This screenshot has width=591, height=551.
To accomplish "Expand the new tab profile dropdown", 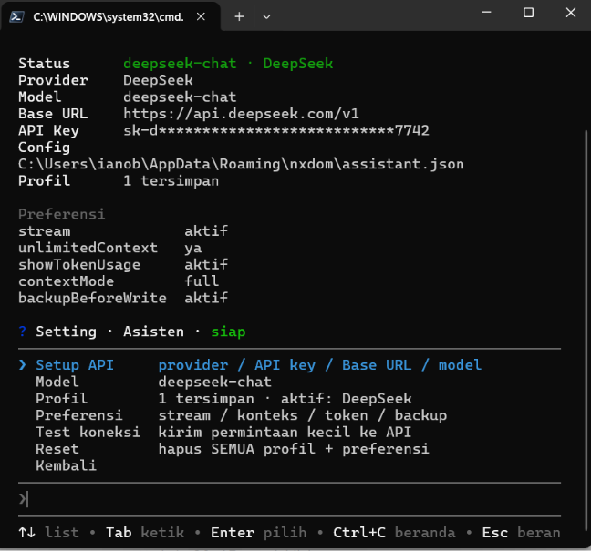I will [266, 16].
